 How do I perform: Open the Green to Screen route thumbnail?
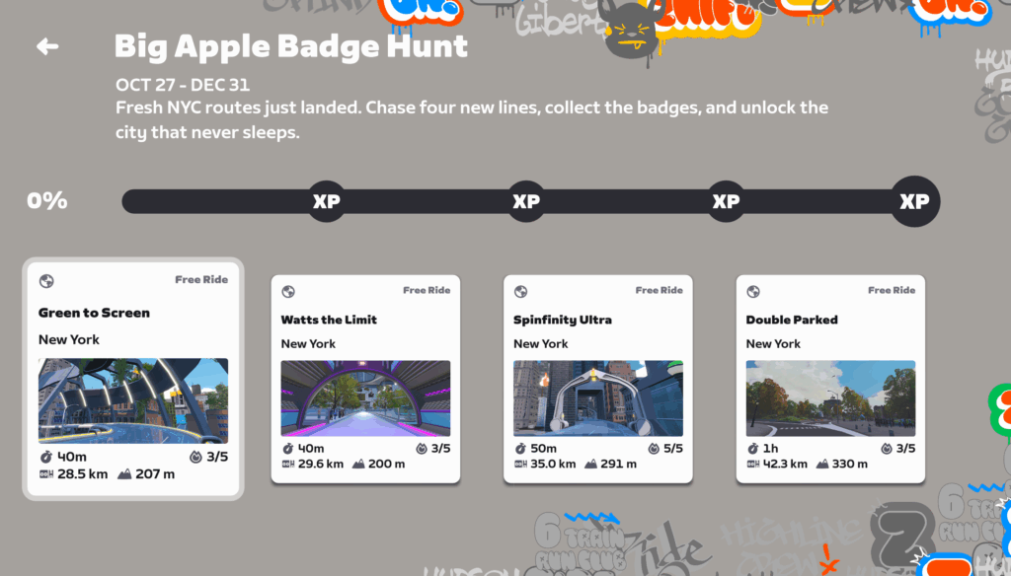coord(133,400)
